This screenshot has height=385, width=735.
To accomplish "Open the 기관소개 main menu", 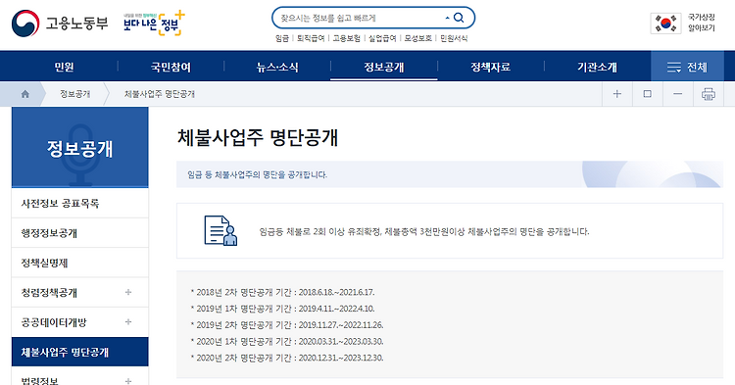I will (597, 67).
